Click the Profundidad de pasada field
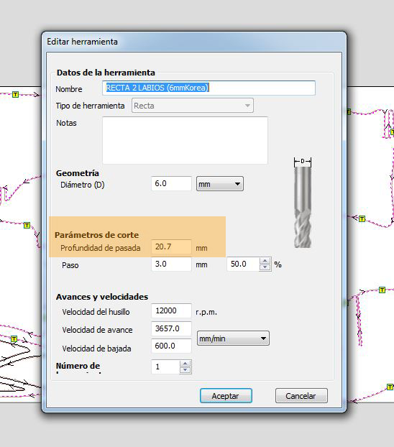This screenshot has width=394, height=447. 171,246
